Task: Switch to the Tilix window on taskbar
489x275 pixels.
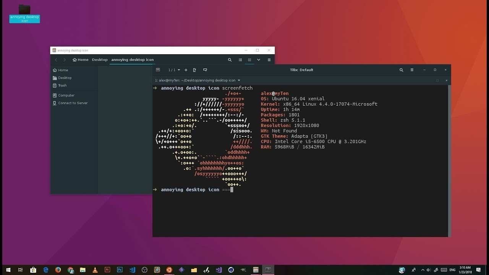Action: [x=268, y=270]
